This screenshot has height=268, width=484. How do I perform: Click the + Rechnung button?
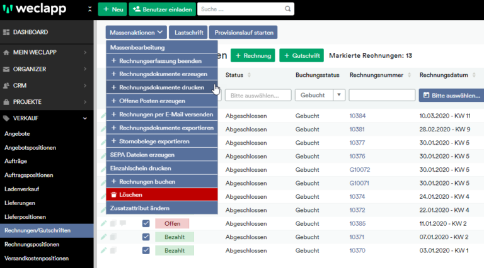[253, 55]
